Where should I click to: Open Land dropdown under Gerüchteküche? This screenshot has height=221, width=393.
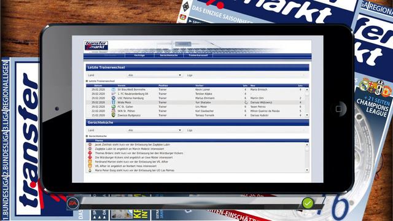(x=155, y=130)
